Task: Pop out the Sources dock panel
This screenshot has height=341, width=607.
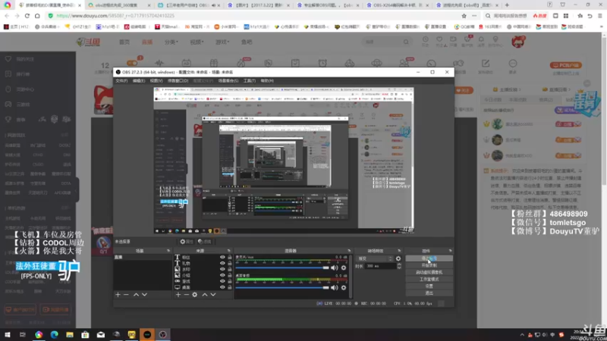Action: (229, 251)
